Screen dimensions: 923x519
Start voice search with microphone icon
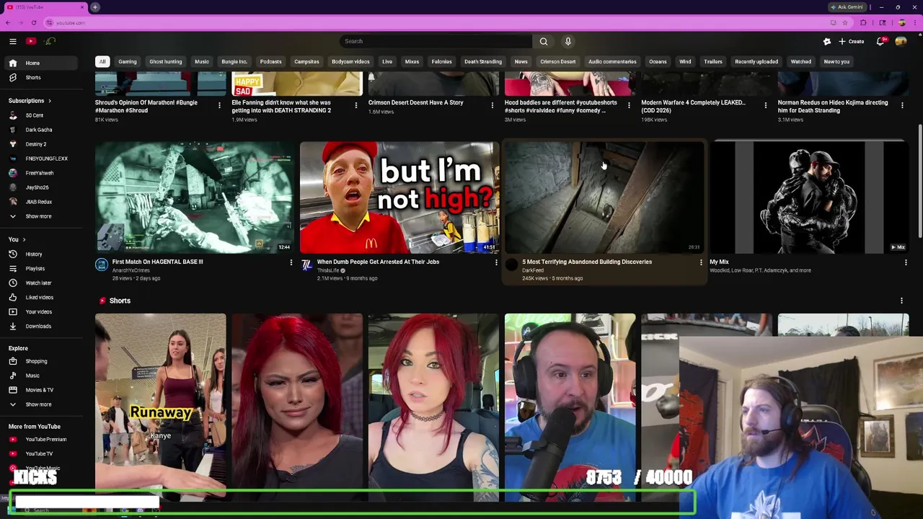pos(568,41)
